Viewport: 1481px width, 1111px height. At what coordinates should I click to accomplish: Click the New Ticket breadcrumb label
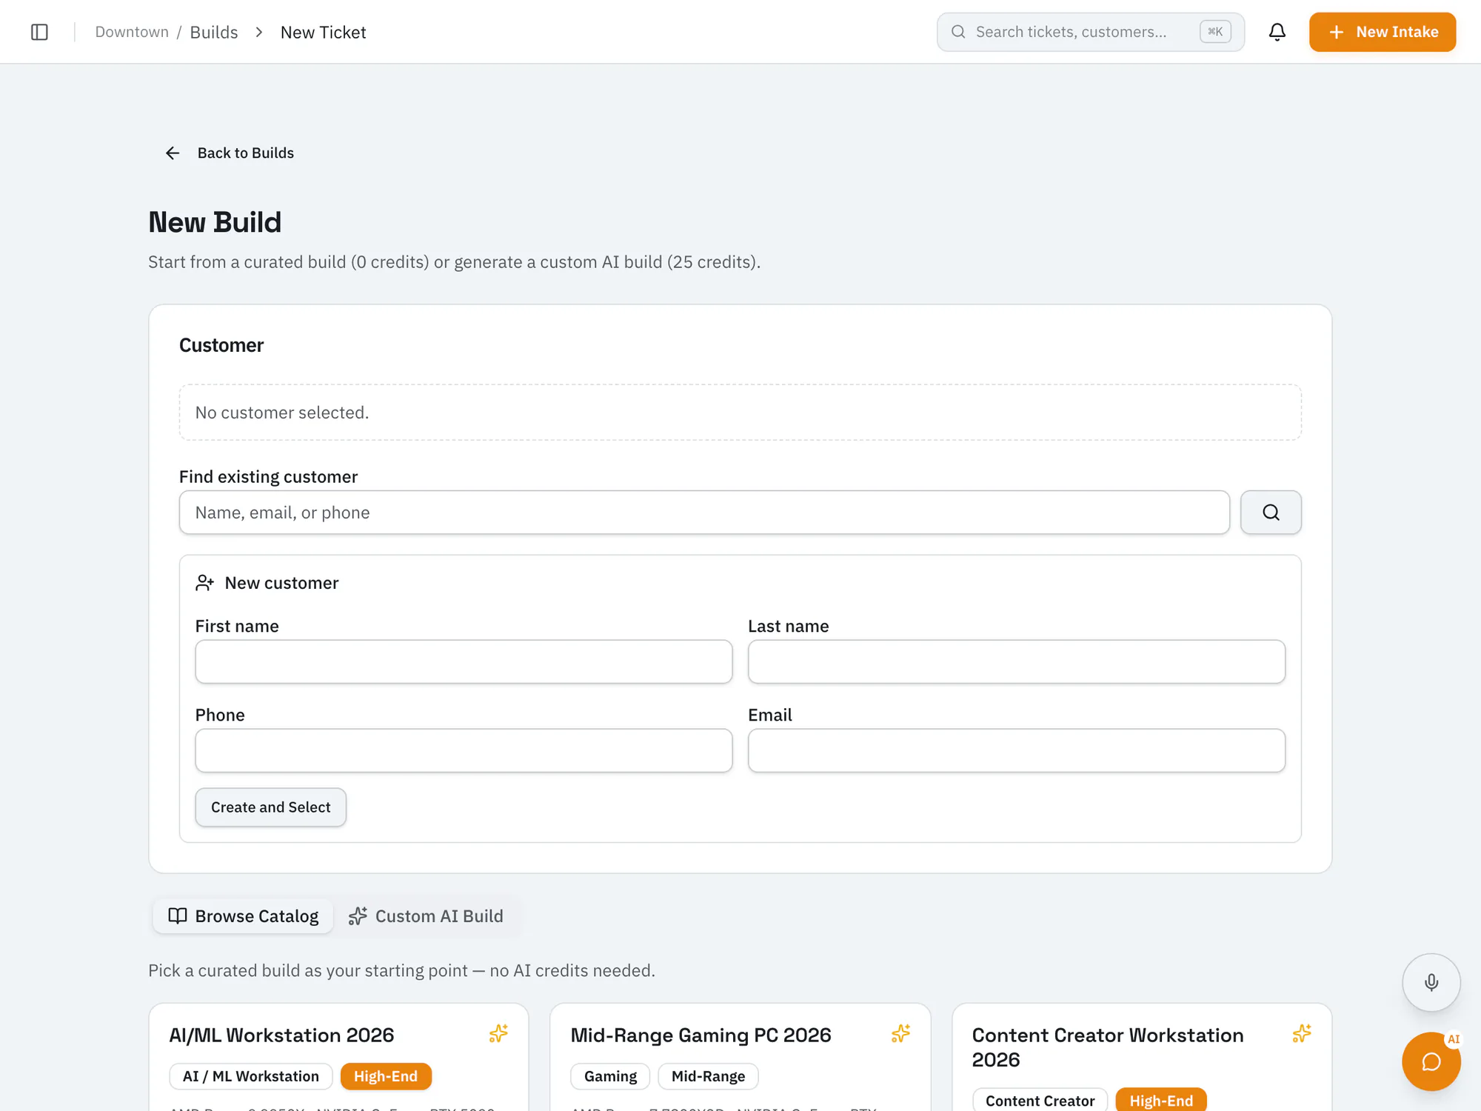(323, 32)
